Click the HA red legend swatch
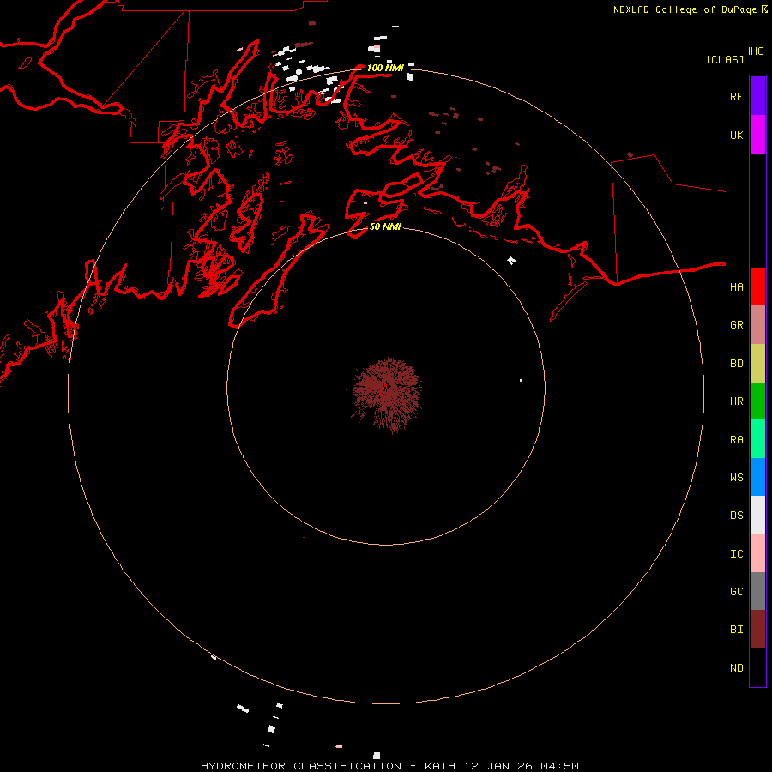Image resolution: width=772 pixels, height=772 pixels. coord(757,286)
